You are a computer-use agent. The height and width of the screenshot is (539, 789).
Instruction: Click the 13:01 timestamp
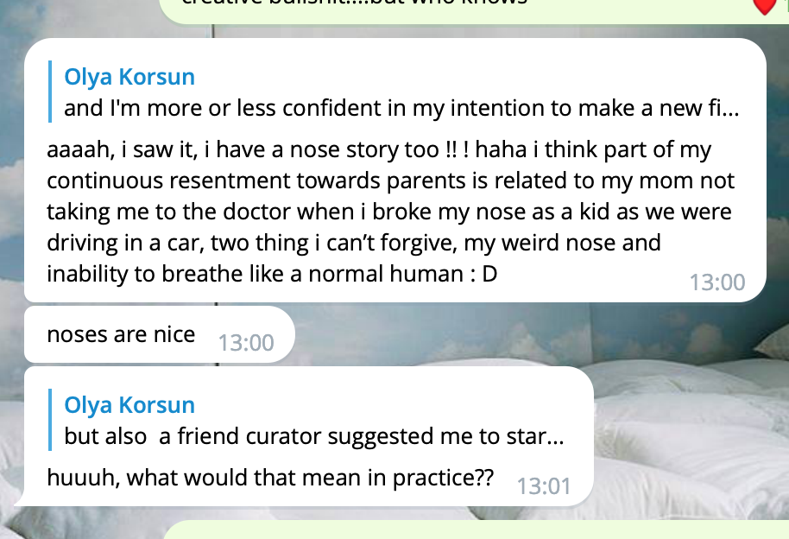coord(544,486)
